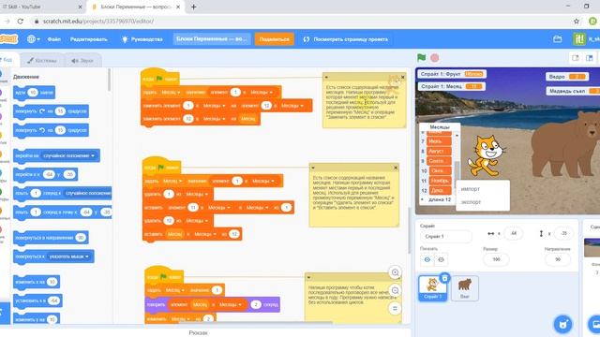Open the Редактировать menu
The width and height of the screenshot is (600, 337).
[89, 39]
